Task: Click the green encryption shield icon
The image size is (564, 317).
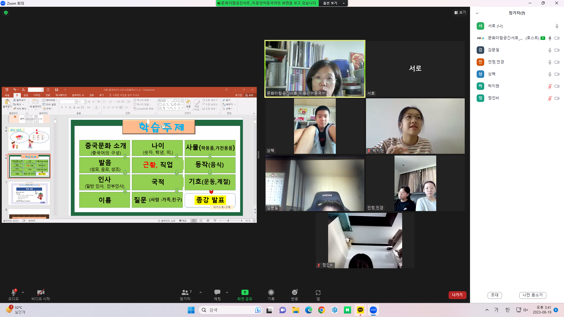Action: pos(6,13)
